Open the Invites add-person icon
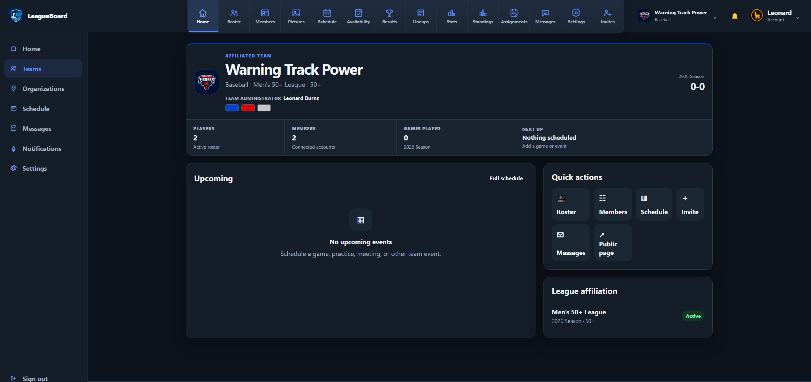 pos(608,13)
